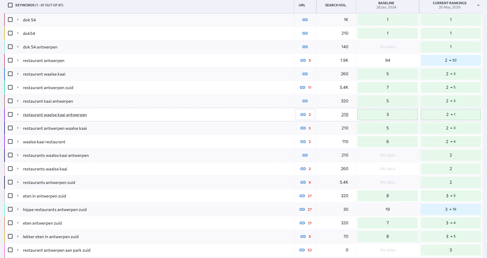This screenshot has width=487, height=258.
Task: Open keyword restaurant waalse kaai antwerpen
Action: tap(55, 115)
